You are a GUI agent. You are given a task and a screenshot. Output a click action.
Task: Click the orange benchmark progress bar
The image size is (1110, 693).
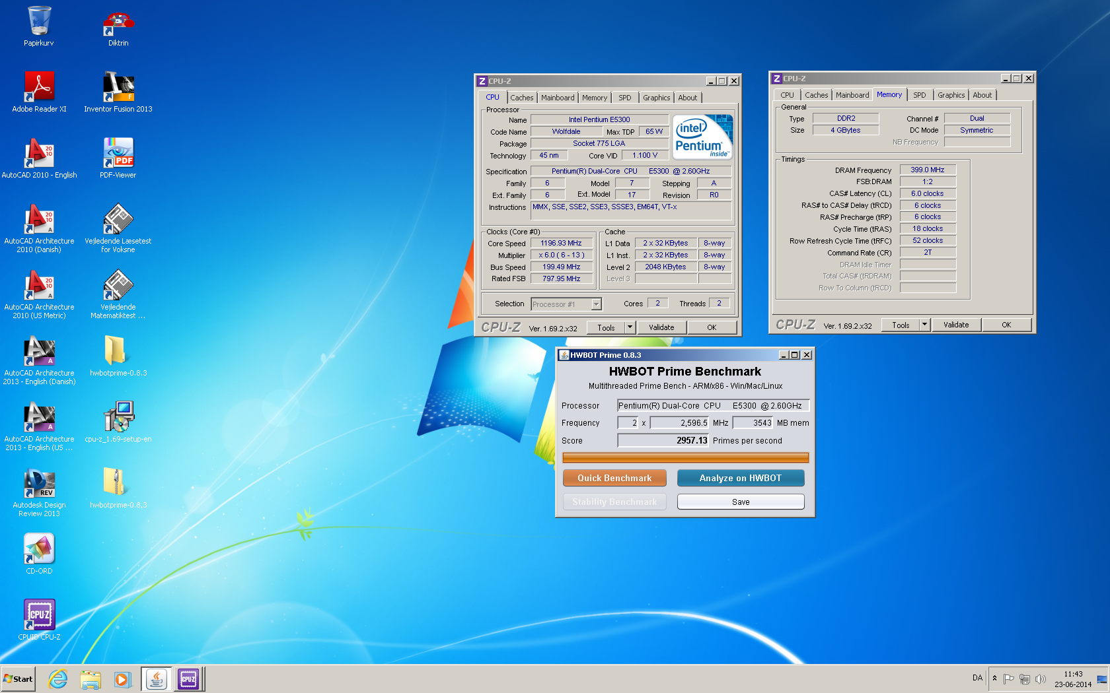(x=685, y=457)
